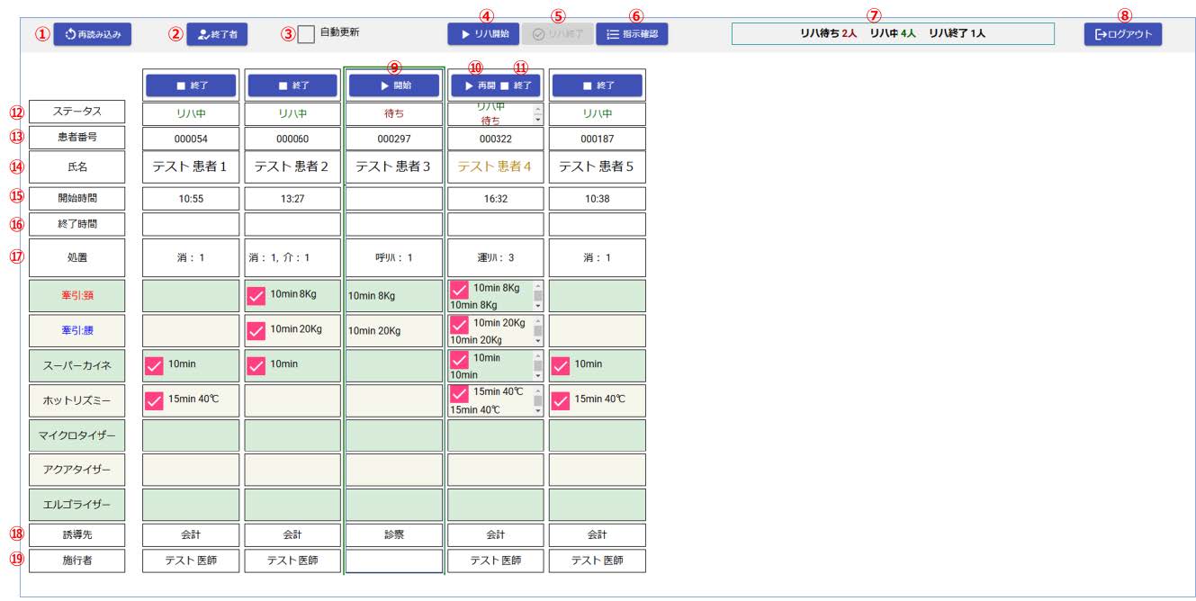Toggle ホットリズミー 15min 40℃ for テスト患者5
The image size is (1196, 601).
pyautogui.click(x=561, y=400)
